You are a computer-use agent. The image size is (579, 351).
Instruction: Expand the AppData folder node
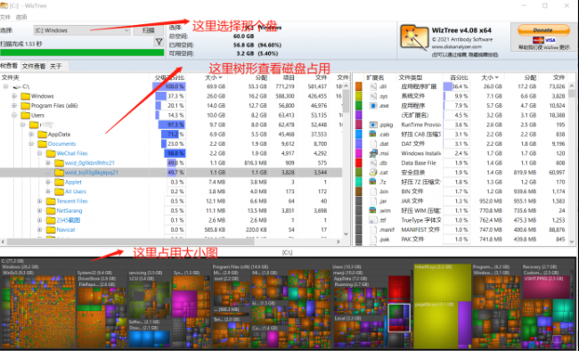coord(31,135)
